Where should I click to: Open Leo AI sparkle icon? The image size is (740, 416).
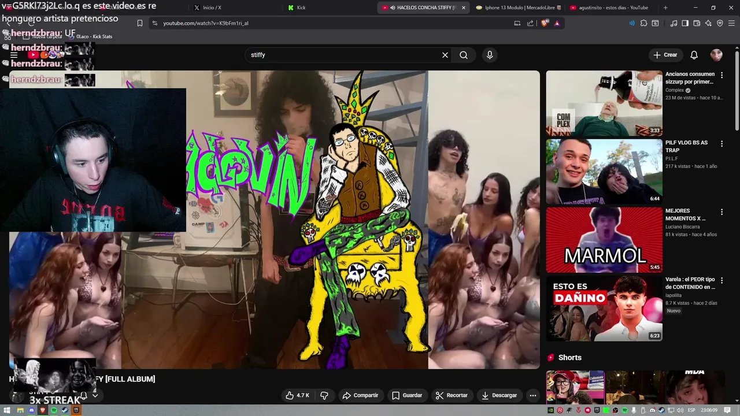click(708, 23)
